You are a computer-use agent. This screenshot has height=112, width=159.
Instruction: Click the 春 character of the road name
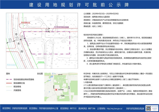point(16,34)
